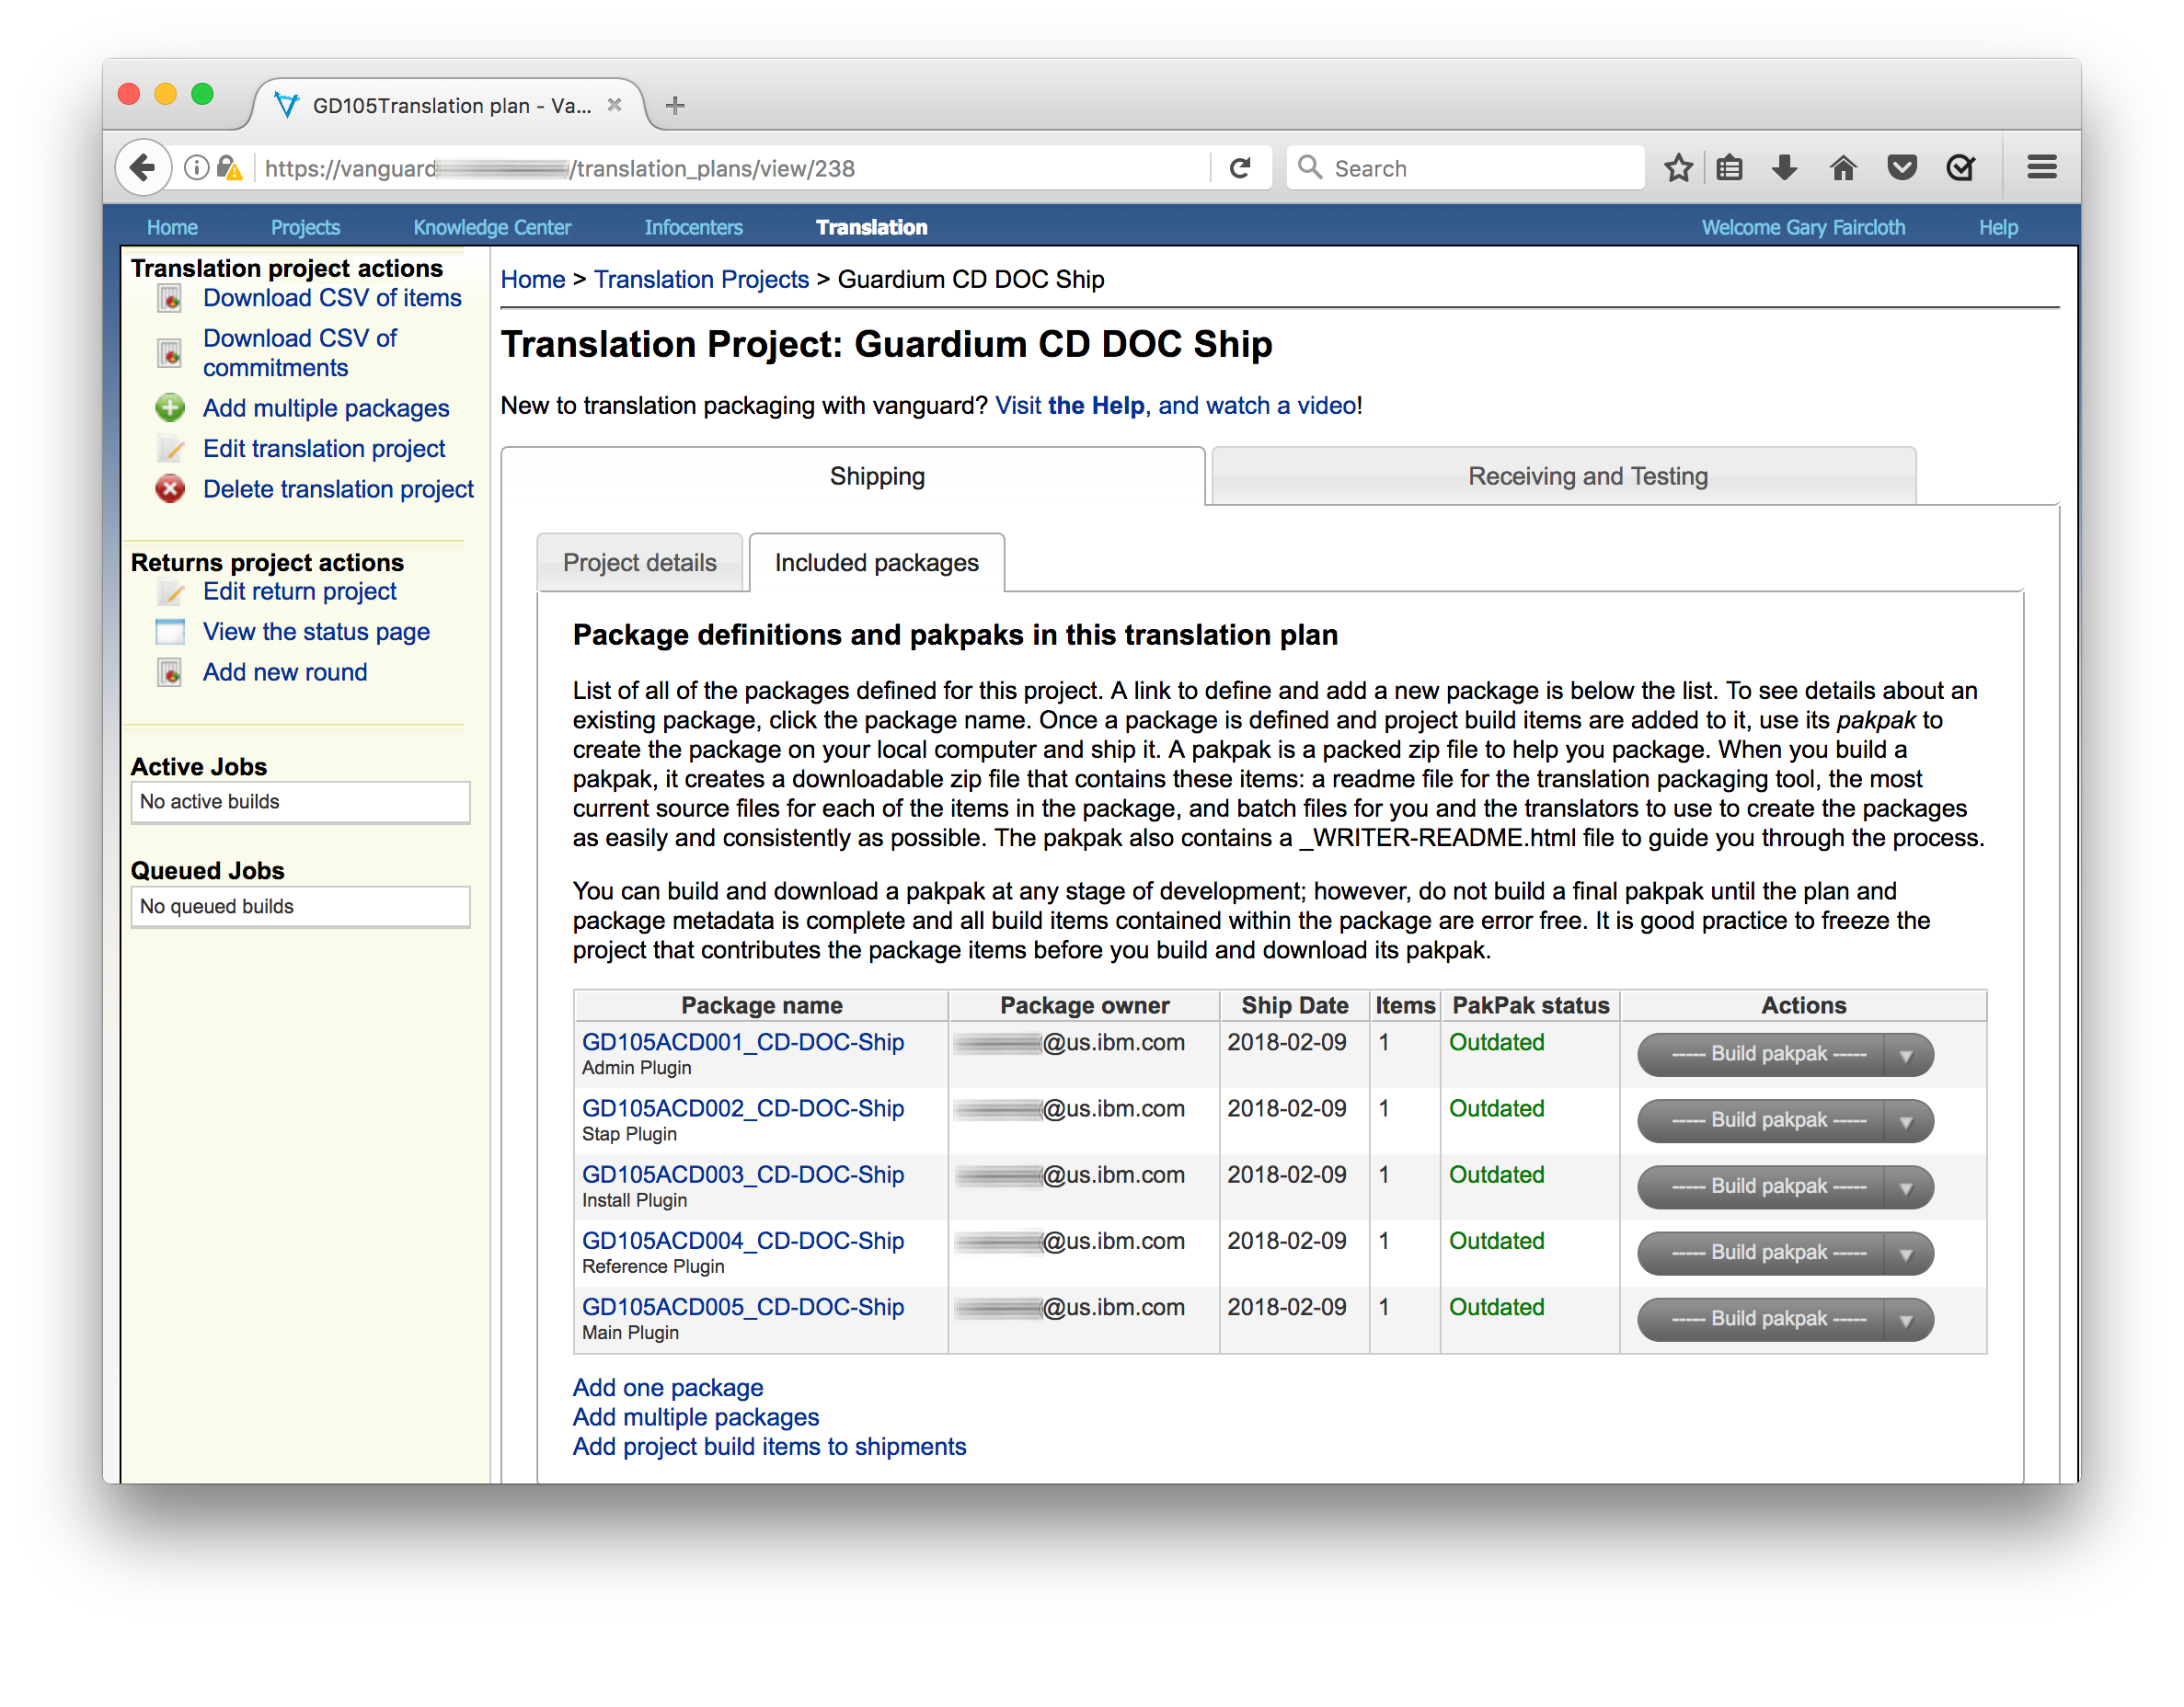Open the GD105ACD002_CD-DOC-Ship package link
This screenshot has width=2184, height=1707.
[x=743, y=1108]
